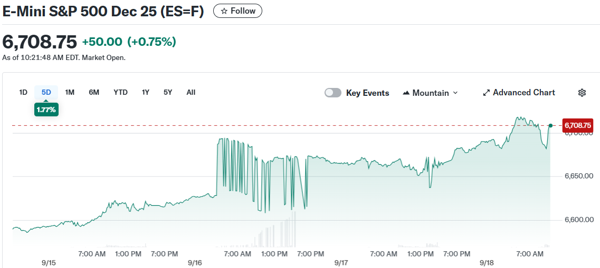
Task: Select the All range tab
Action: pyautogui.click(x=191, y=92)
